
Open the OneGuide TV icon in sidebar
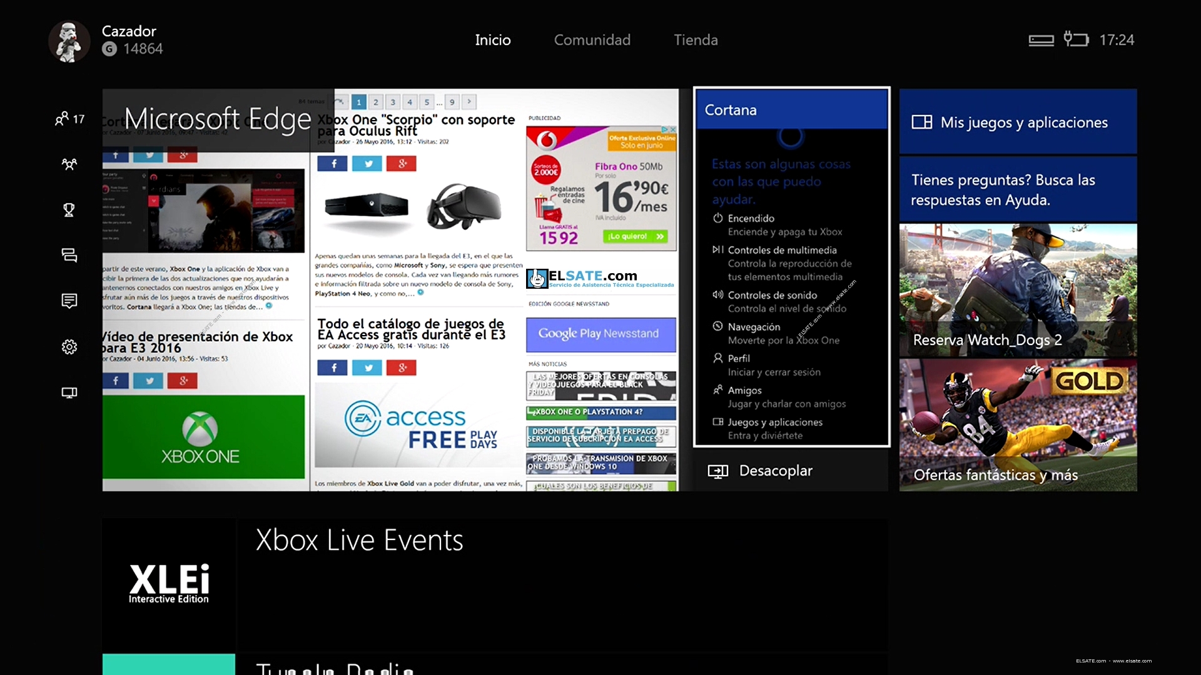point(69,392)
